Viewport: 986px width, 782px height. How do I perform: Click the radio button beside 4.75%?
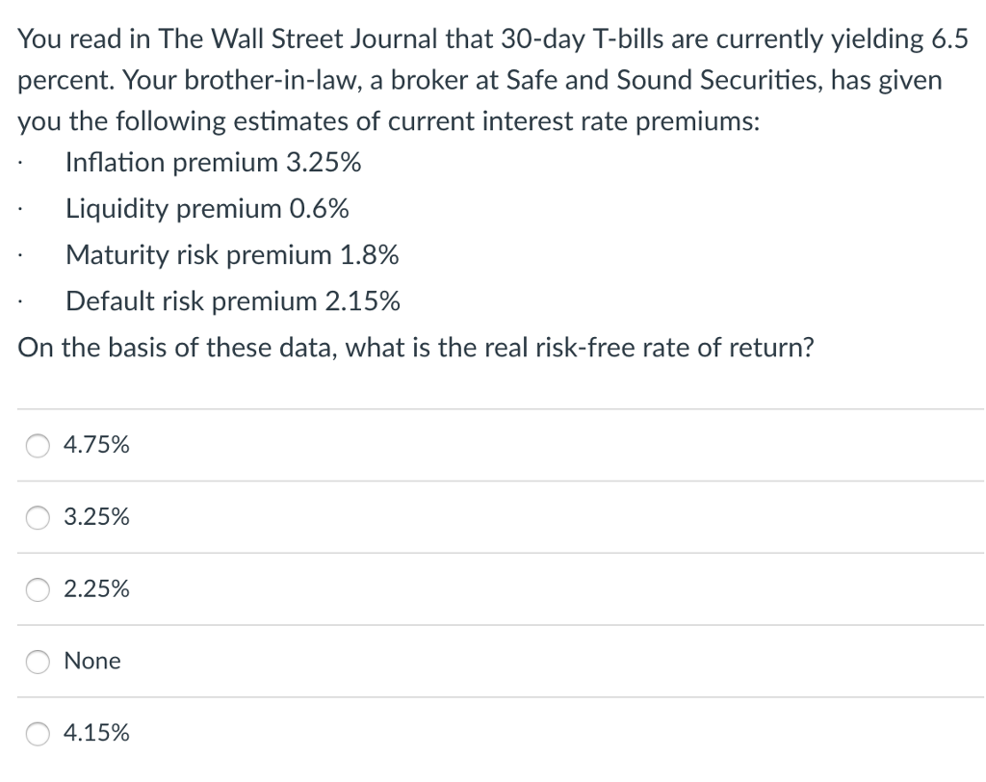click(x=37, y=445)
